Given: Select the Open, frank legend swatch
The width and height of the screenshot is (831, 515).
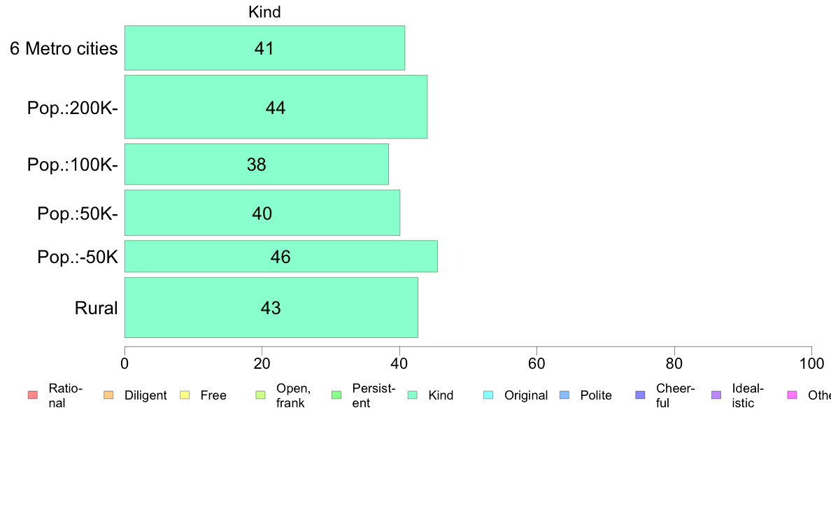Looking at the screenshot, I should (x=260, y=395).
